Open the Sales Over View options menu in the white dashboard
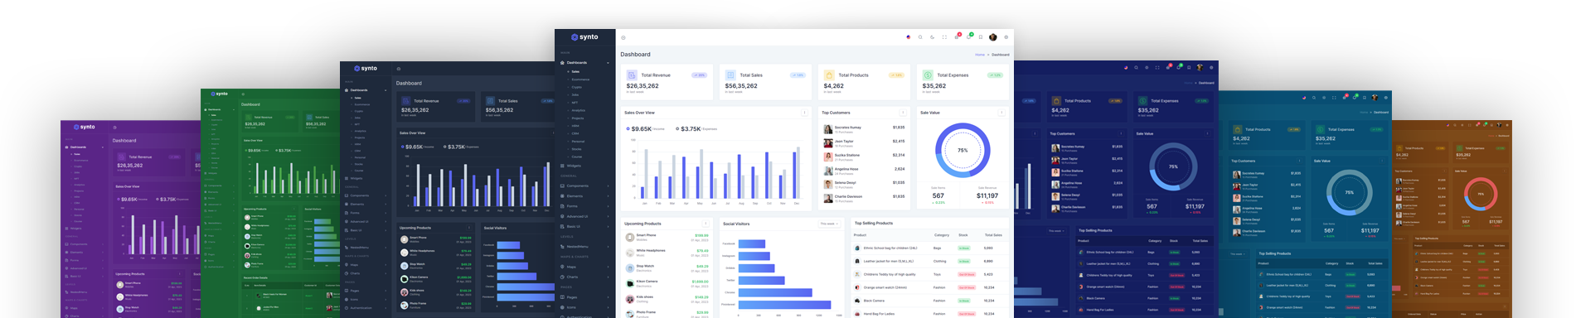The height and width of the screenshot is (318, 1576). click(x=804, y=113)
